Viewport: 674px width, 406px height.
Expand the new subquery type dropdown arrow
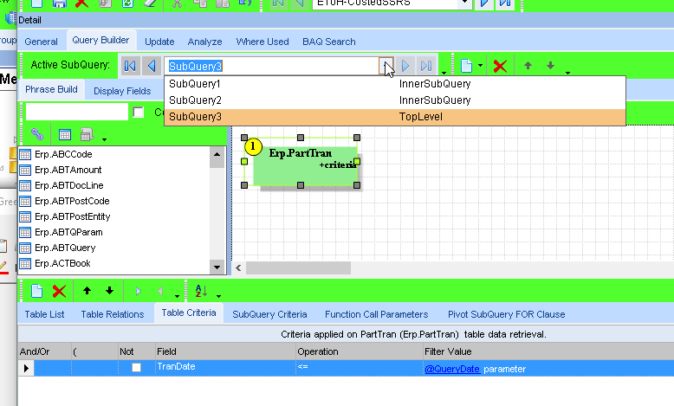coord(480,66)
